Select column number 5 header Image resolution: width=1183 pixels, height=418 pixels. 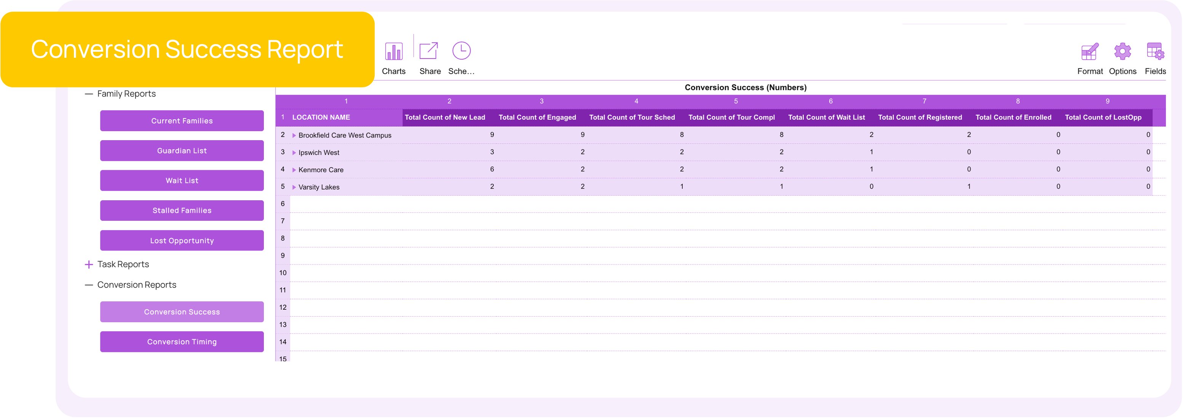point(736,101)
